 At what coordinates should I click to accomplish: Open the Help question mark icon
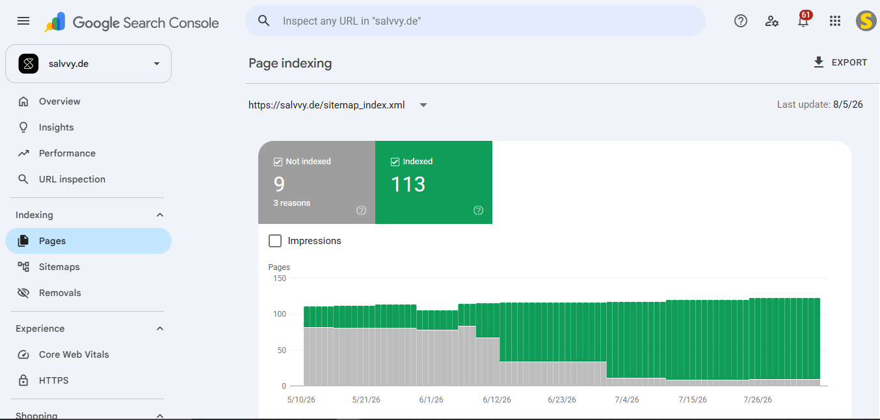point(740,21)
